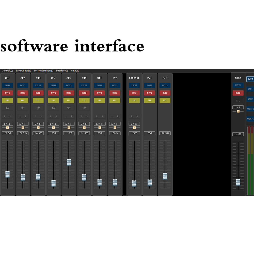The width and height of the screenshot is (254, 255).
Task: Click the -30.0dB level field on CH3
Action: click(x=38, y=133)
